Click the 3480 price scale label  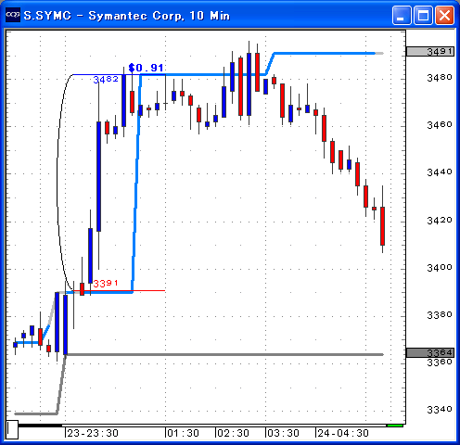click(440, 78)
